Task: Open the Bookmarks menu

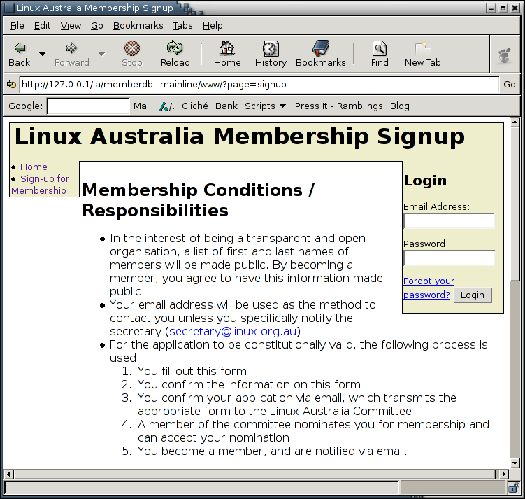Action: click(x=138, y=25)
